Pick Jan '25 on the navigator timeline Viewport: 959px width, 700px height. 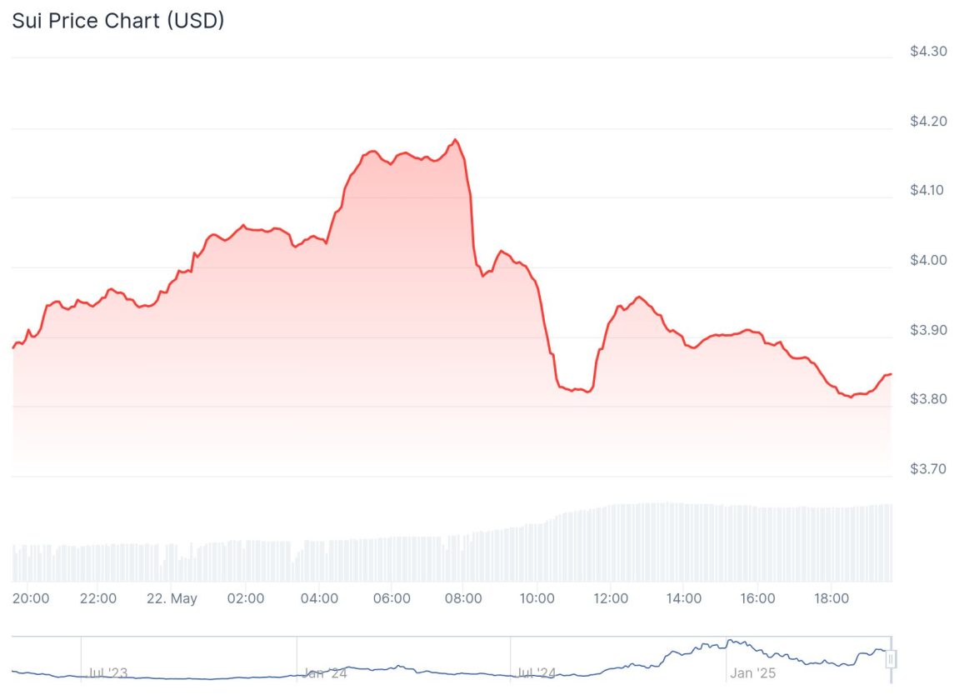[753, 672]
